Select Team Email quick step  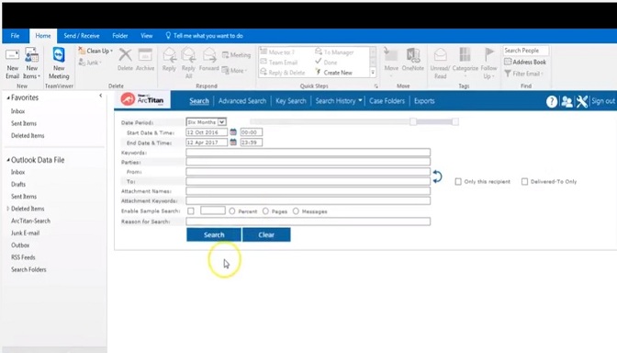tap(278, 63)
